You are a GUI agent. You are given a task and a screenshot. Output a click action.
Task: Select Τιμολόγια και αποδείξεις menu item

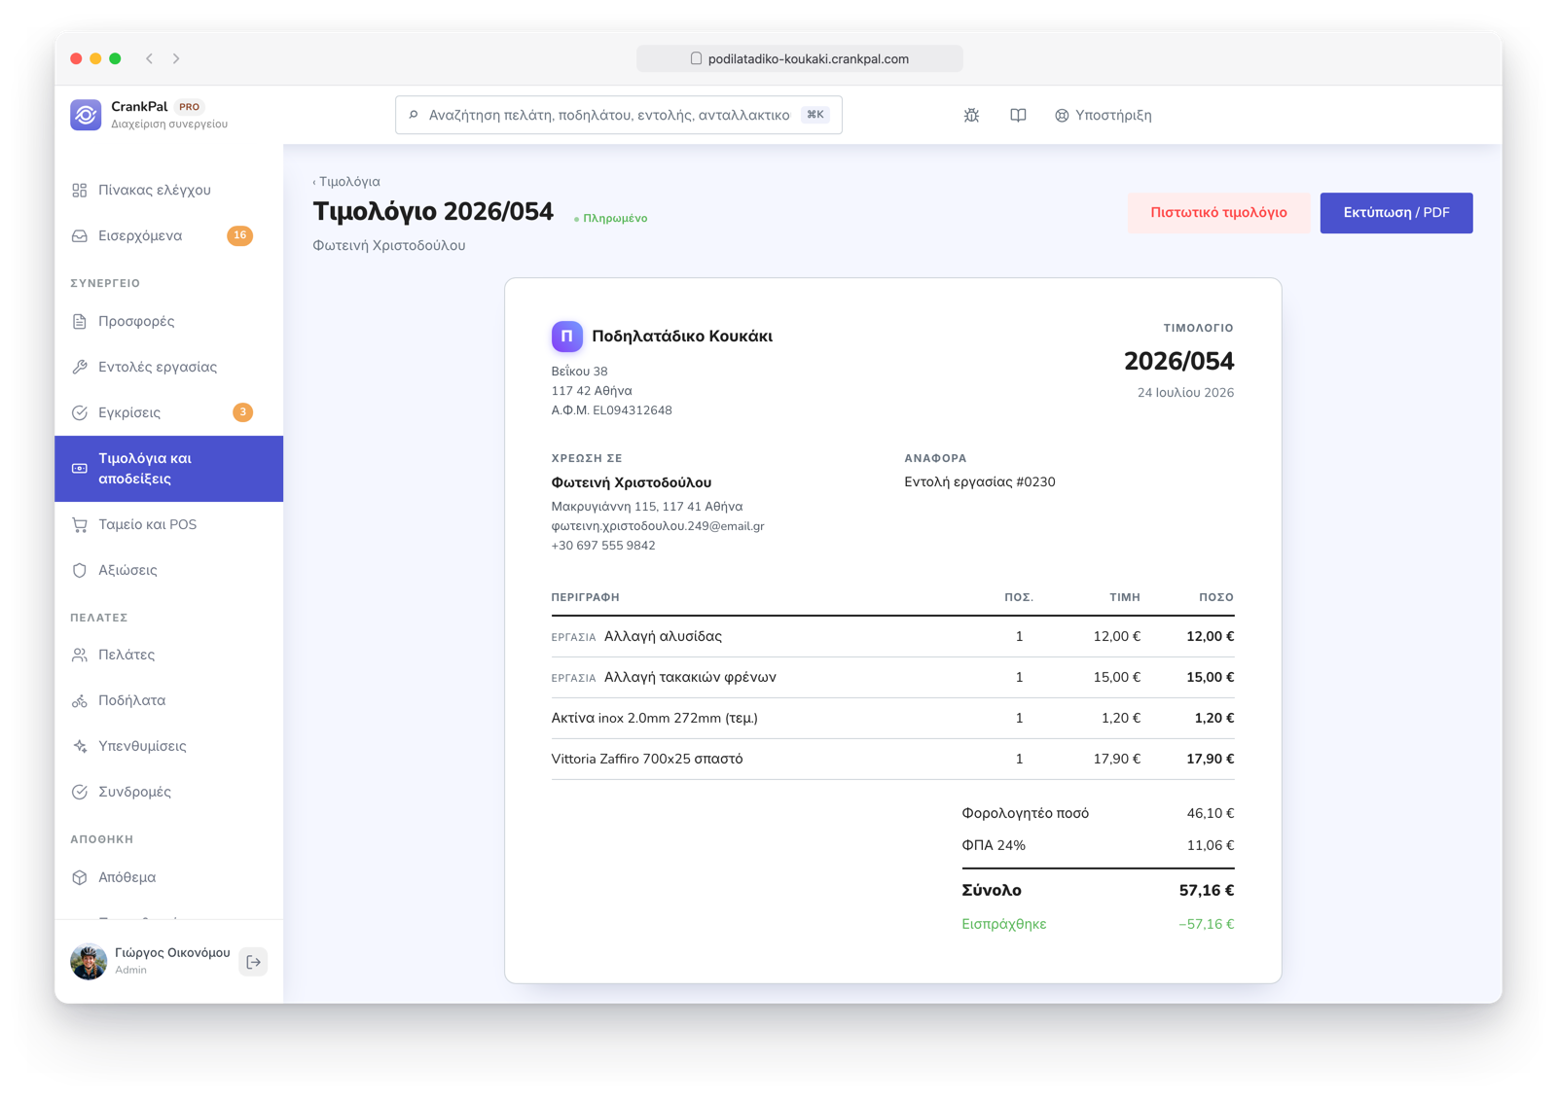(x=169, y=469)
